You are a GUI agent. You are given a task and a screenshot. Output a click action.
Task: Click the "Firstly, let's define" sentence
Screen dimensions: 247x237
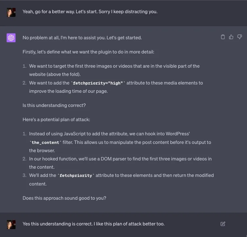tap(88, 52)
